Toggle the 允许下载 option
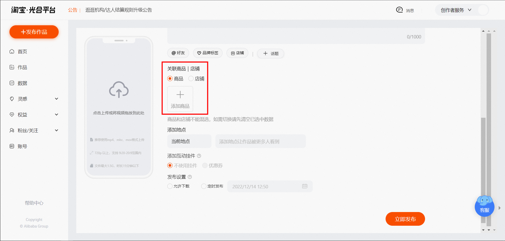This screenshot has height=241, width=505. tap(170, 186)
